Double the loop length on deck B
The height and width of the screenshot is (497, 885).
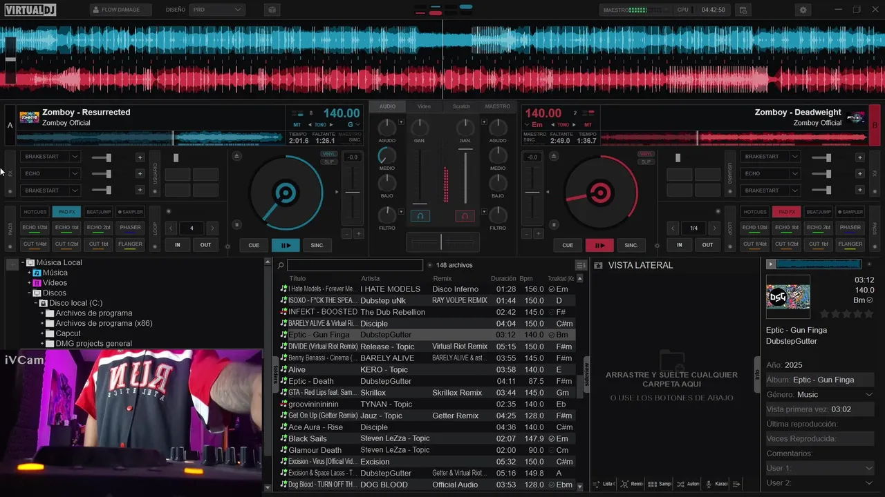[714, 228]
